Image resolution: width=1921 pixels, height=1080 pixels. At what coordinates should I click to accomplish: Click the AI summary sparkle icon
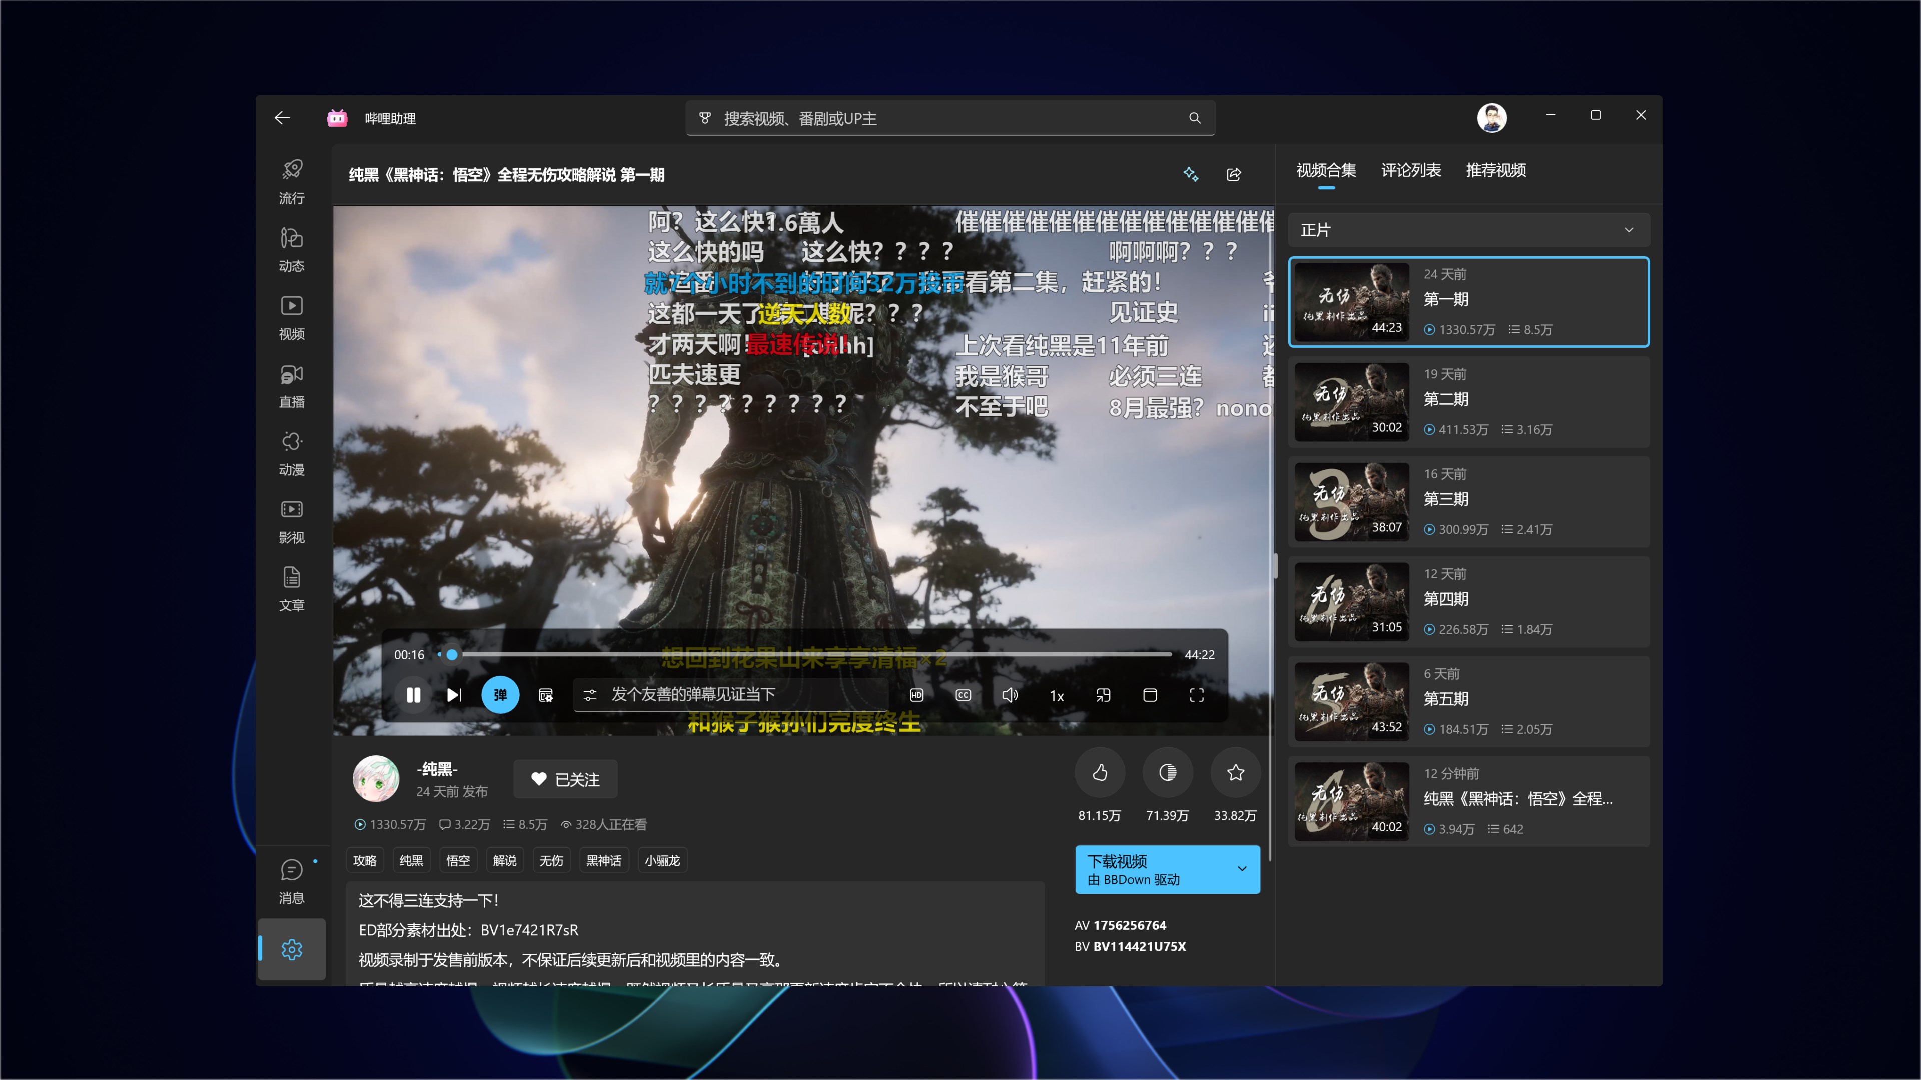[1190, 174]
